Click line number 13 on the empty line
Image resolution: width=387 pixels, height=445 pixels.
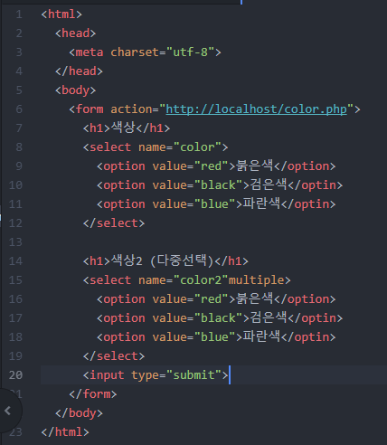[15, 242]
